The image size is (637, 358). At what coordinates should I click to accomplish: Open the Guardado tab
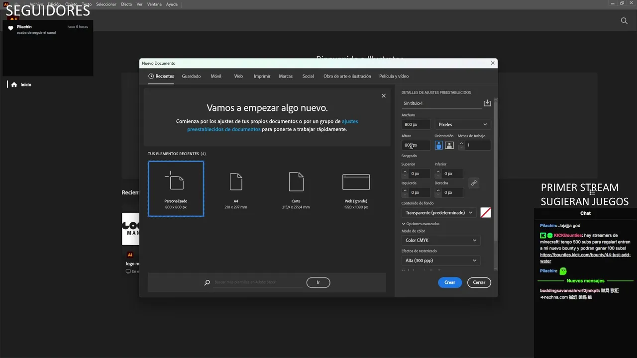[x=191, y=76]
